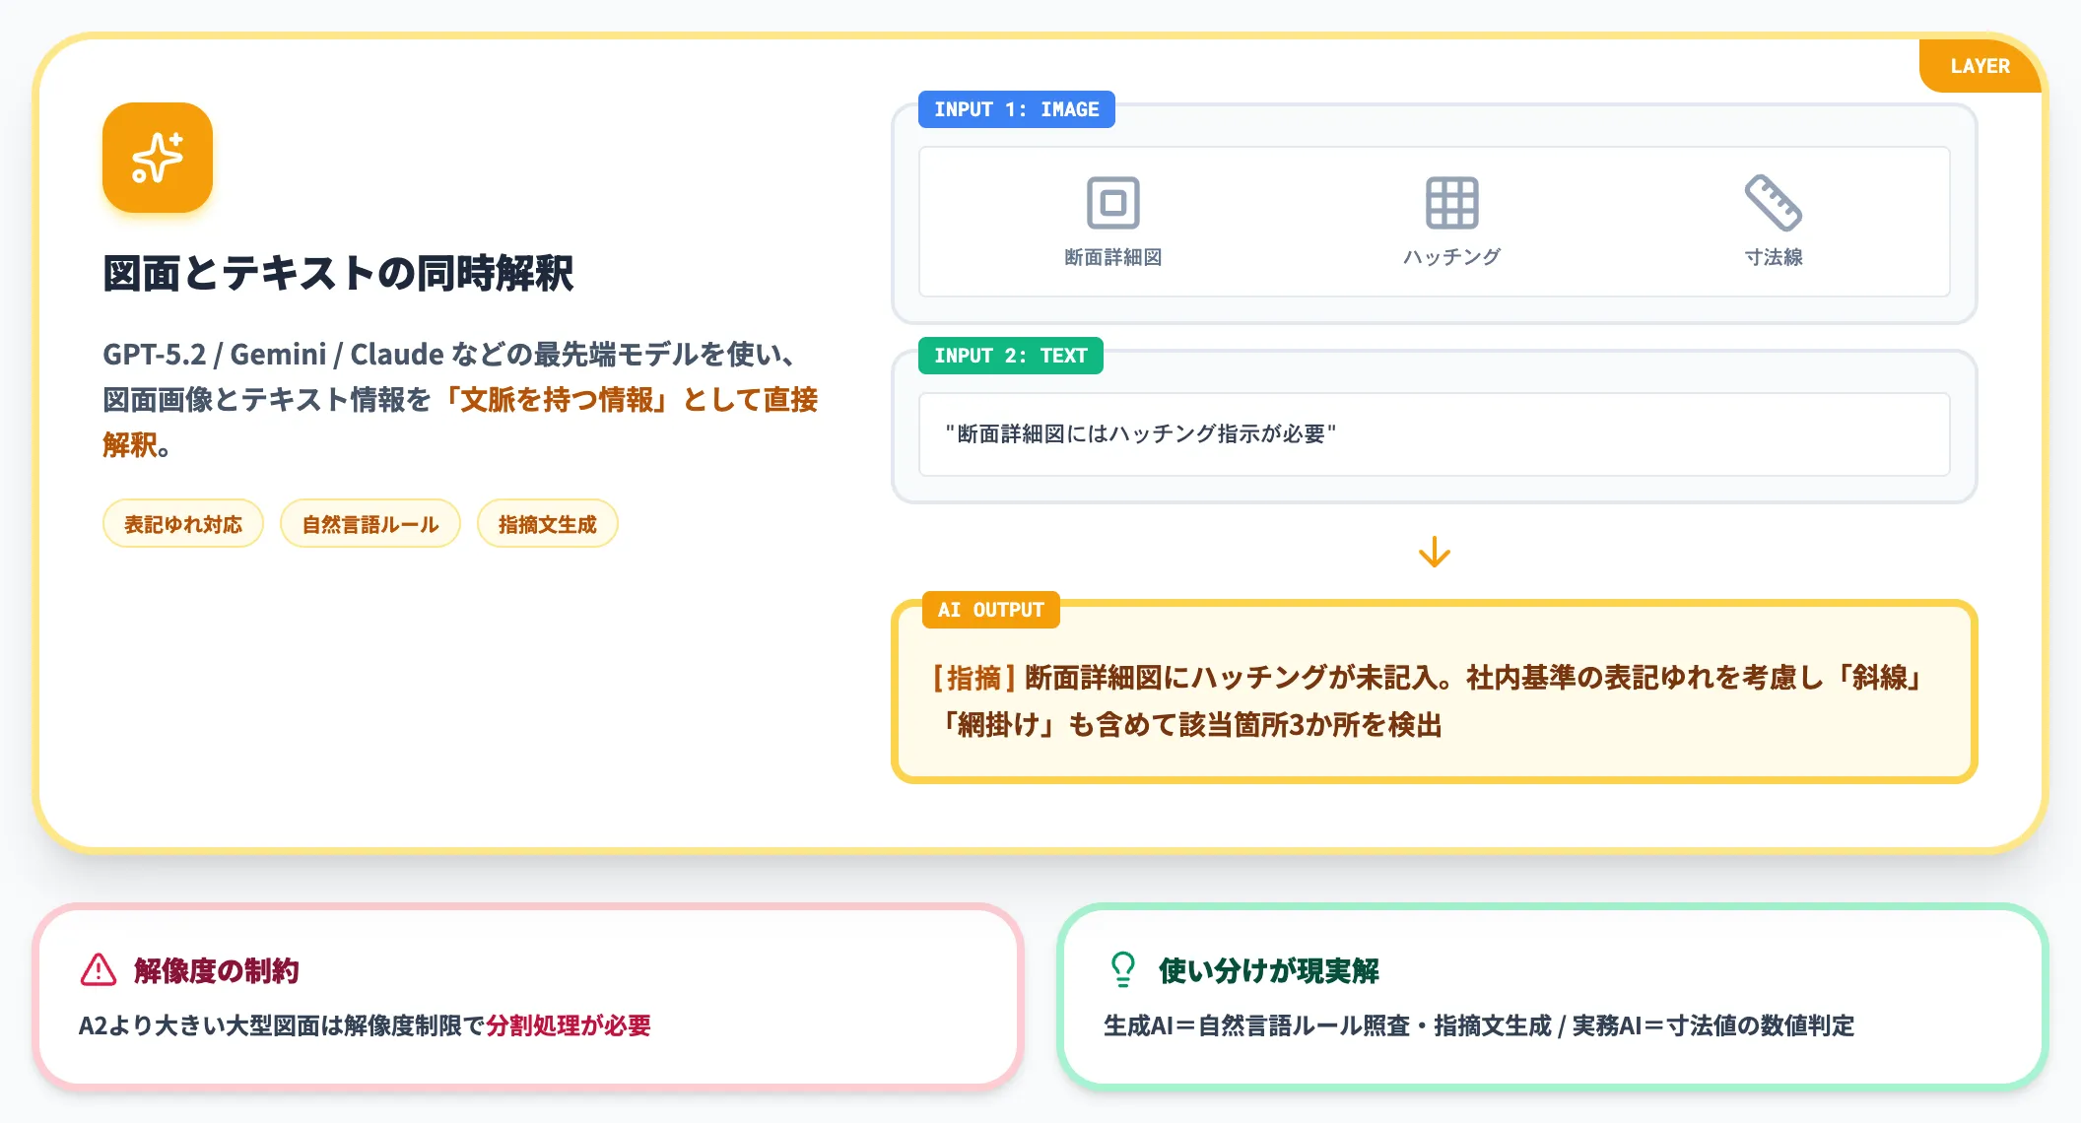Click the AI output message starting with [指摘]

click(1429, 701)
